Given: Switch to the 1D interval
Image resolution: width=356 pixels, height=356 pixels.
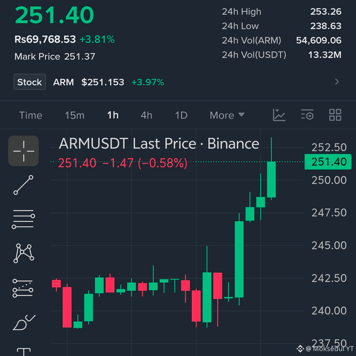Looking at the screenshot, I should pyautogui.click(x=181, y=115).
